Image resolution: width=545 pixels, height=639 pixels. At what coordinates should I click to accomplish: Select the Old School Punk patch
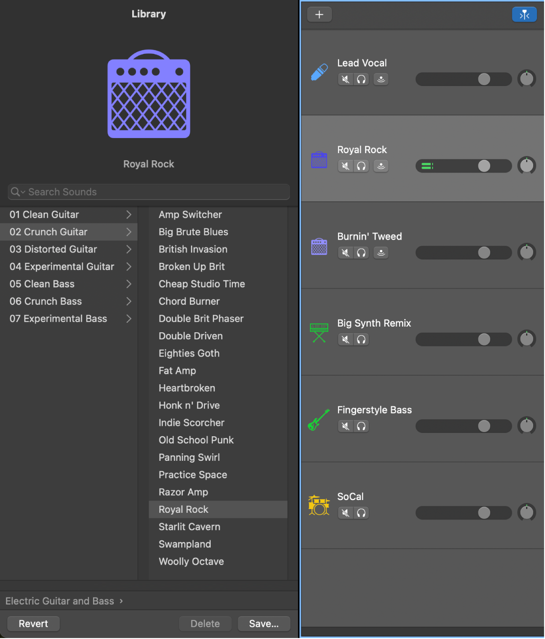(x=196, y=440)
